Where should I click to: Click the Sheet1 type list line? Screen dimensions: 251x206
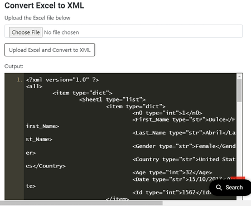pos(112,99)
